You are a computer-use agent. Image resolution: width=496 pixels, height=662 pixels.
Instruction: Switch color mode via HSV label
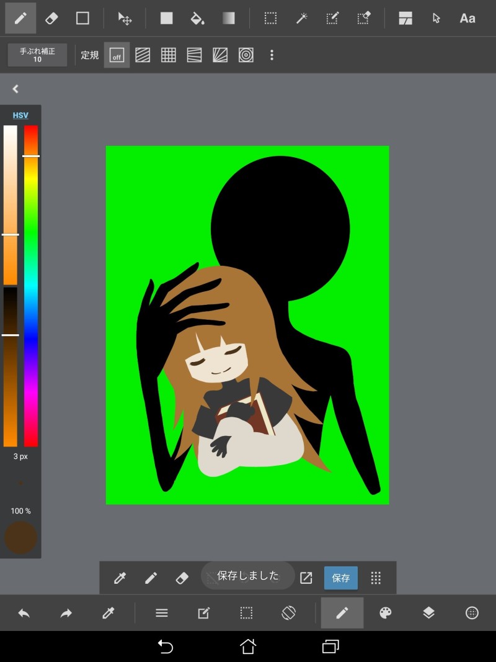pyautogui.click(x=20, y=116)
